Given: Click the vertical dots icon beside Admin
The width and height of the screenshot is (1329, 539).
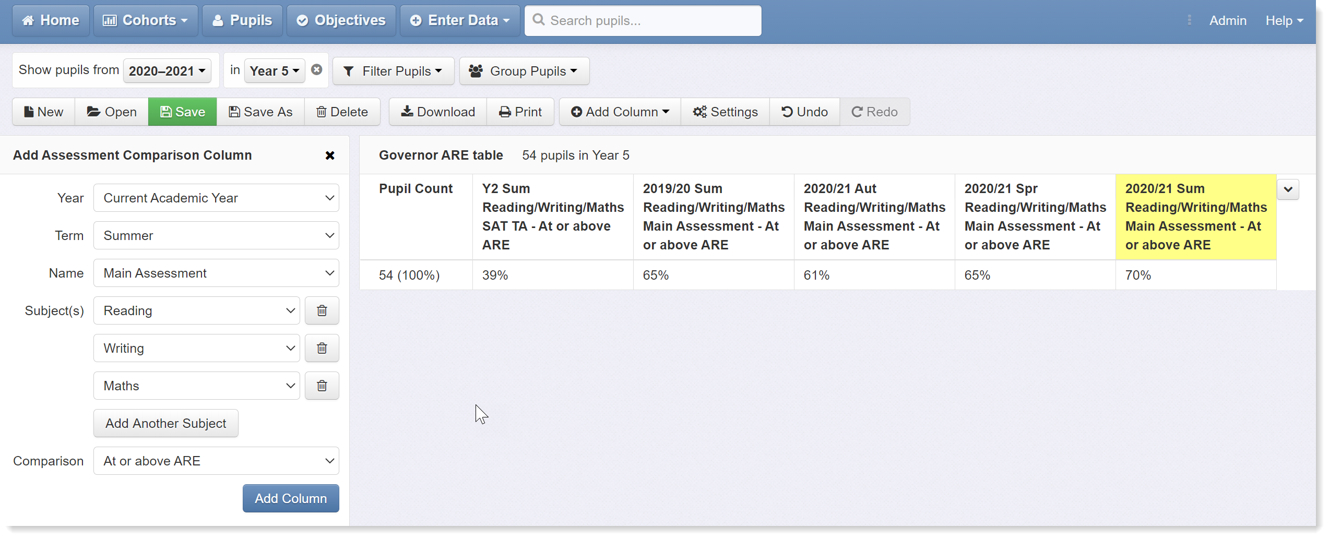Looking at the screenshot, I should pyautogui.click(x=1189, y=20).
